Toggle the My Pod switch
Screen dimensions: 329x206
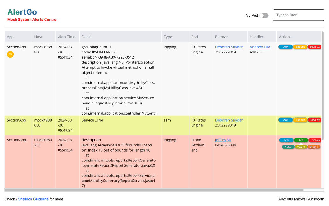[264, 15]
